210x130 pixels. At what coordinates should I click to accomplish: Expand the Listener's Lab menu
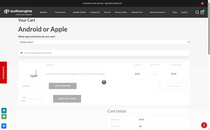click(x=137, y=12)
